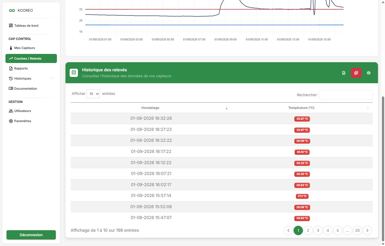Screen dimensions: 385x246
Task: Select row 01-09-2026 16:32:26
Action: [x=222, y=118]
